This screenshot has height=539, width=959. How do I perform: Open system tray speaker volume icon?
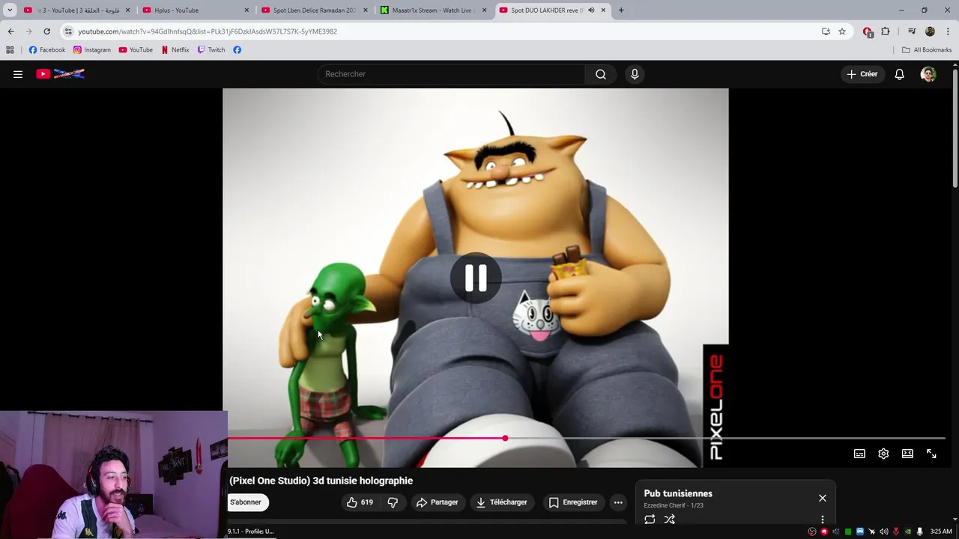883,532
